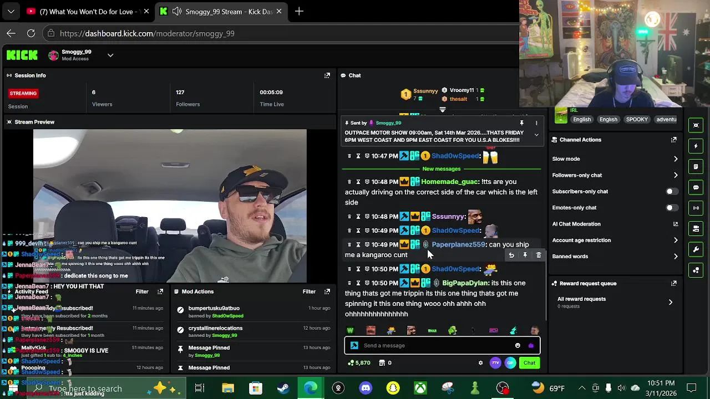The height and width of the screenshot is (399, 710).
Task: Filter the Activity Feed
Action: point(142,291)
